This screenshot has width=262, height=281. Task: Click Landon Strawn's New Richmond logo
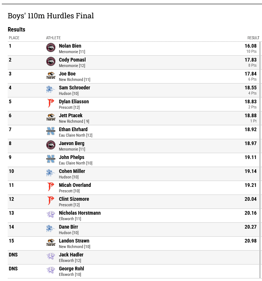pos(51,243)
